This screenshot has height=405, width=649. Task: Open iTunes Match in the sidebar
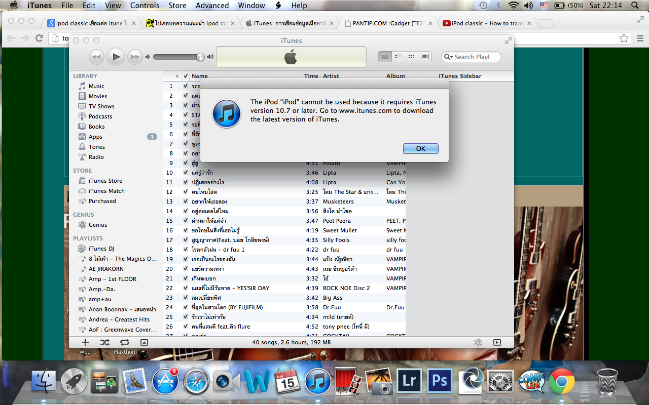[x=106, y=191]
